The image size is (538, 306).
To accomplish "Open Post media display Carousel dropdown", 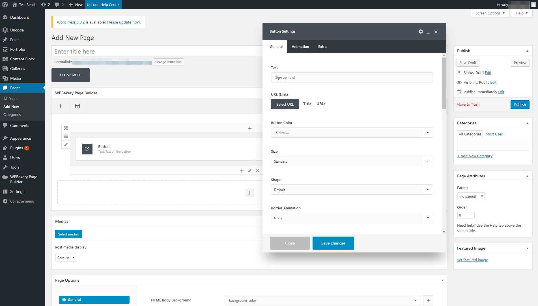I will coord(66,258).
